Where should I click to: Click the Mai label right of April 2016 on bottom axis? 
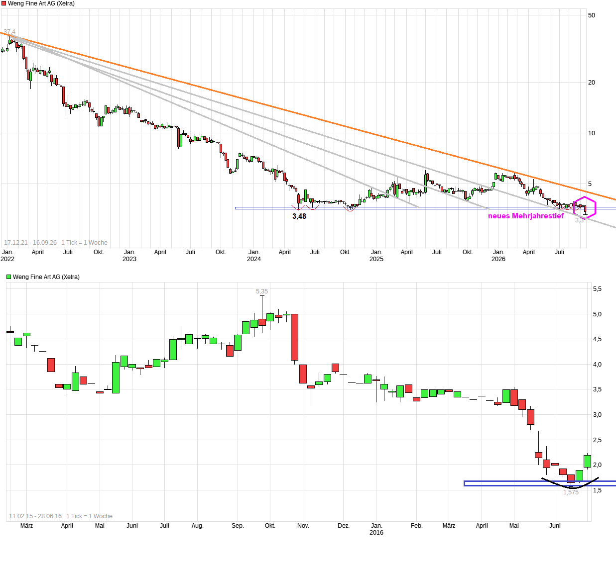(x=514, y=526)
